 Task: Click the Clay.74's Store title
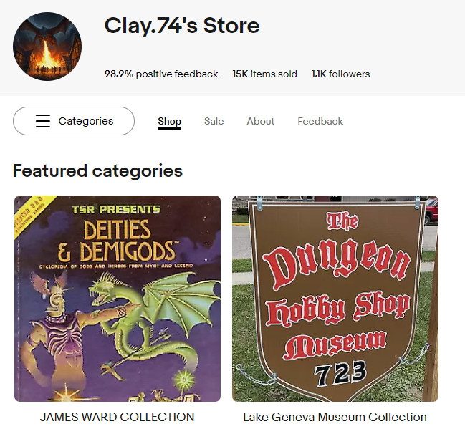point(182,26)
